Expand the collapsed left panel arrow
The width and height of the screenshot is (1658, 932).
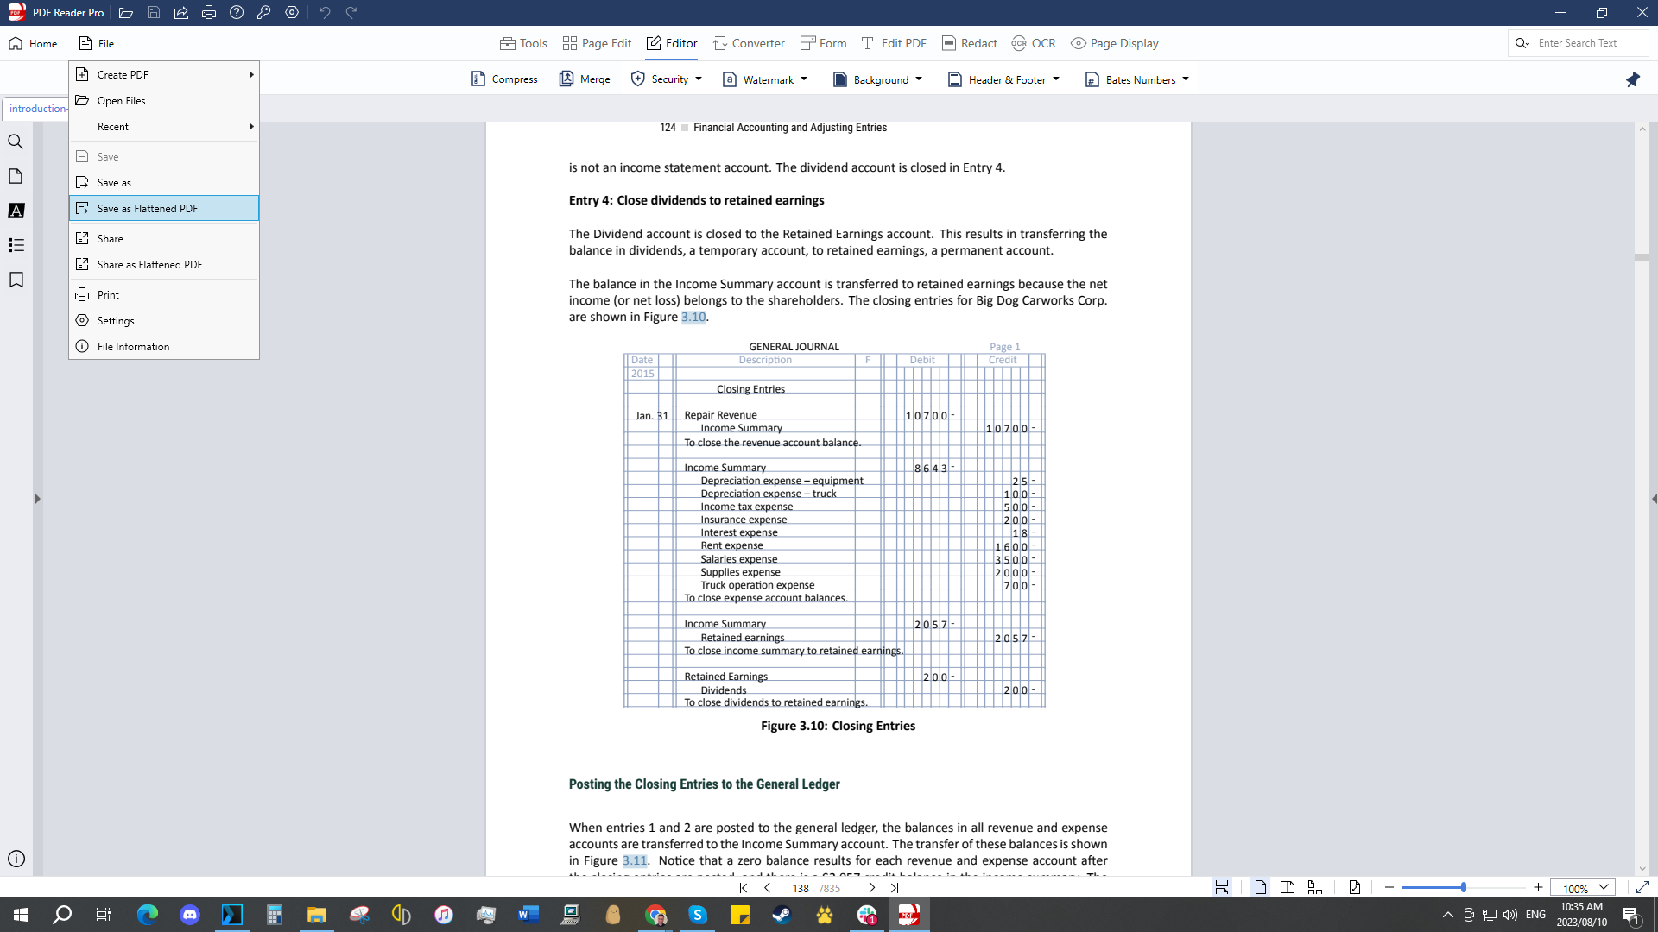(x=37, y=499)
